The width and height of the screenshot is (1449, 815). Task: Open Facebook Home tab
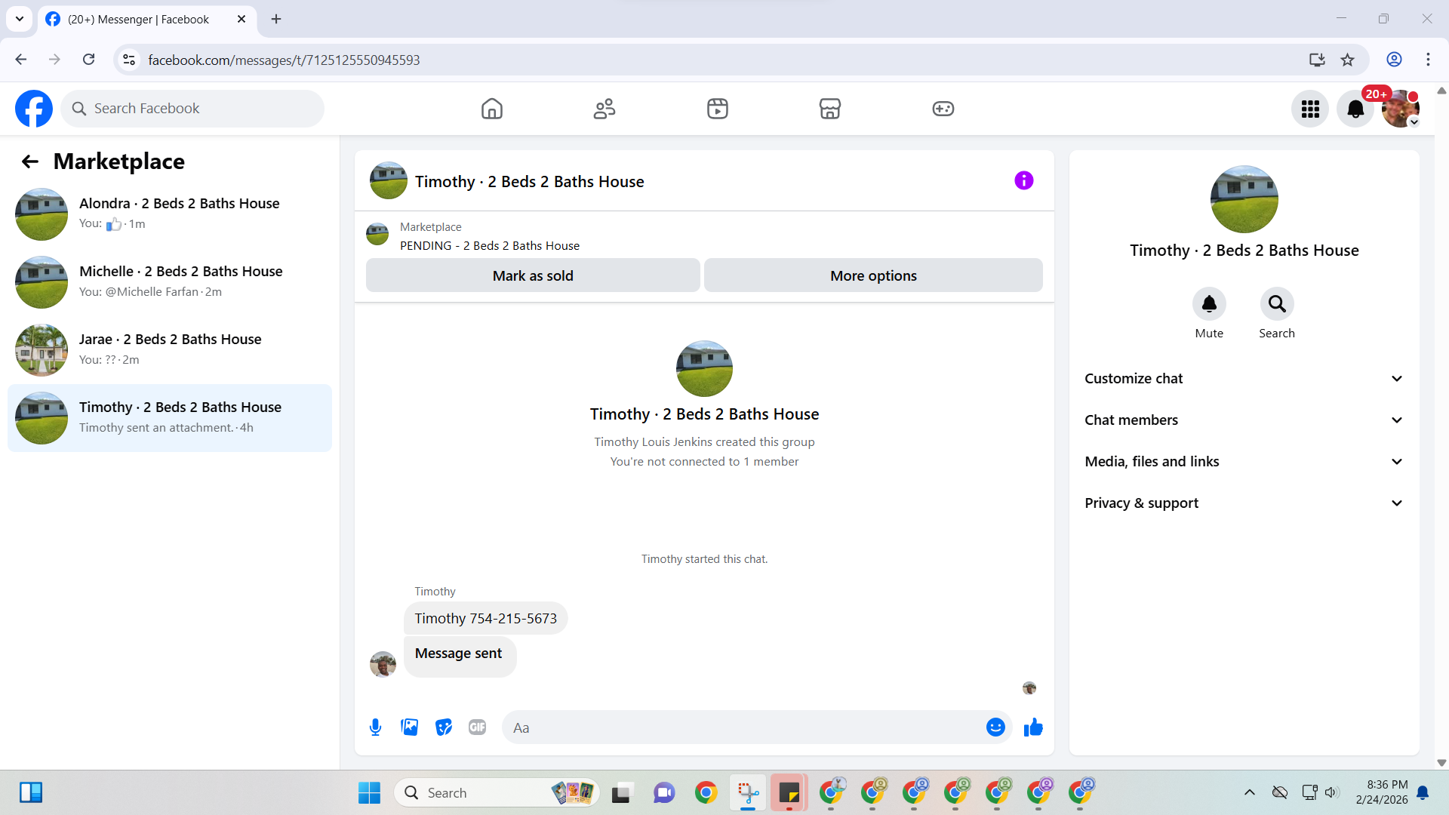(x=491, y=109)
